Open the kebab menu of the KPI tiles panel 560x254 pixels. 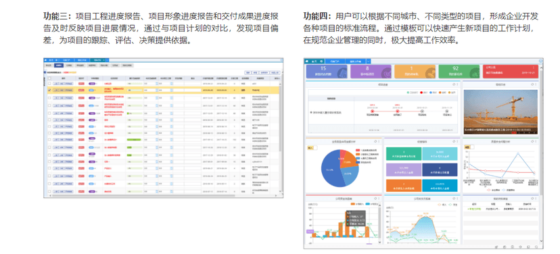tap(457, 141)
